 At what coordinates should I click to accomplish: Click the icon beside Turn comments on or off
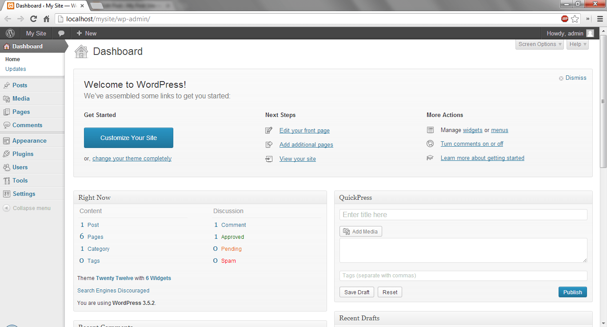coord(430,144)
